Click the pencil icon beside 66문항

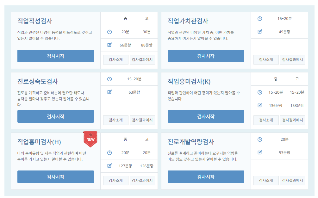point(109,45)
